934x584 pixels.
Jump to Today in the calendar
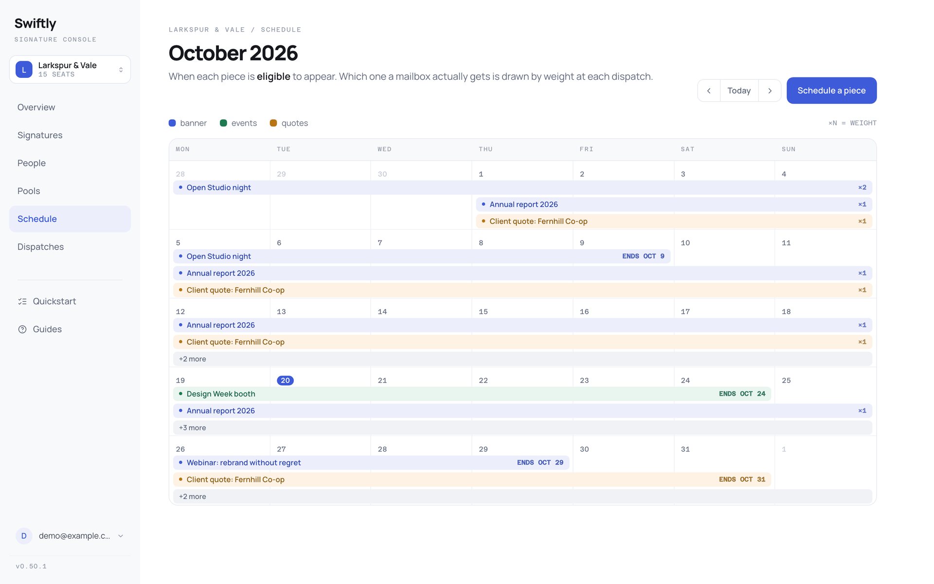pyautogui.click(x=739, y=91)
